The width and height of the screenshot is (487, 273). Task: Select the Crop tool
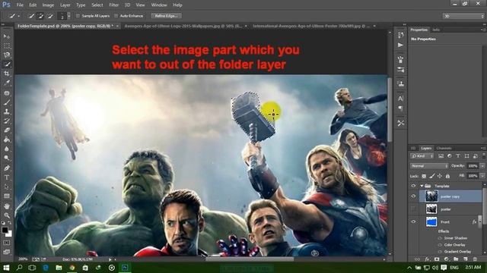click(7, 74)
